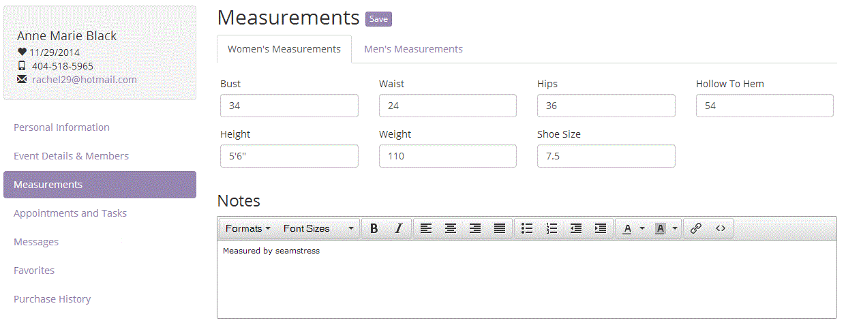Click the Hollow To Hem input field
This screenshot has height=323, width=846.
tap(765, 106)
